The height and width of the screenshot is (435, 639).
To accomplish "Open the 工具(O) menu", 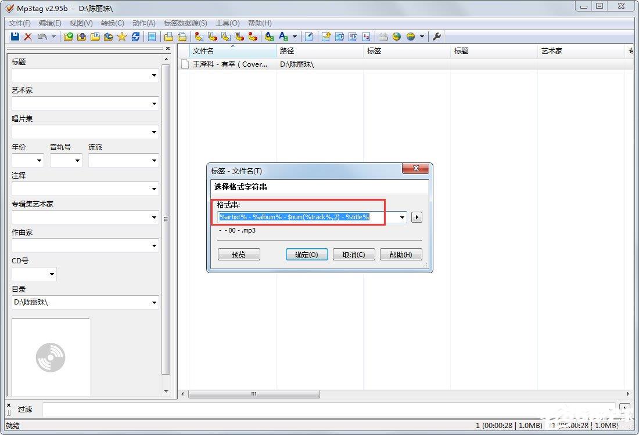I will [x=227, y=23].
